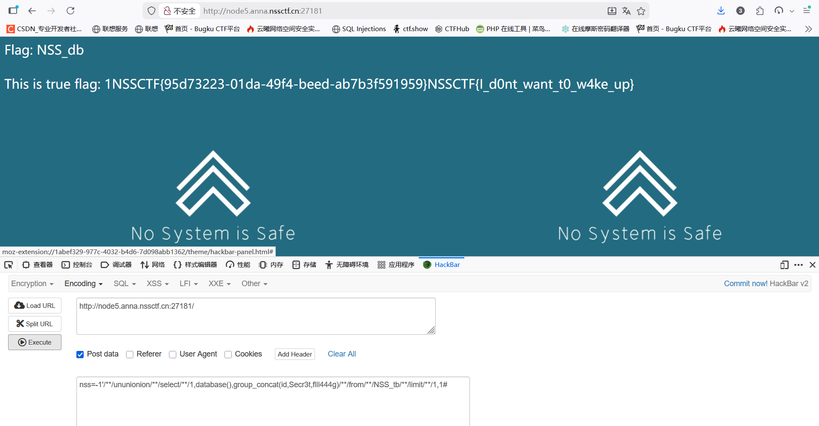The image size is (819, 426).
Task: Click the shield tracking protection icon
Action: (x=152, y=11)
